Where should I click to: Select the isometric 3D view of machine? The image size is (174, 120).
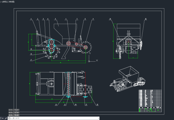pyautogui.click(x=128, y=79)
